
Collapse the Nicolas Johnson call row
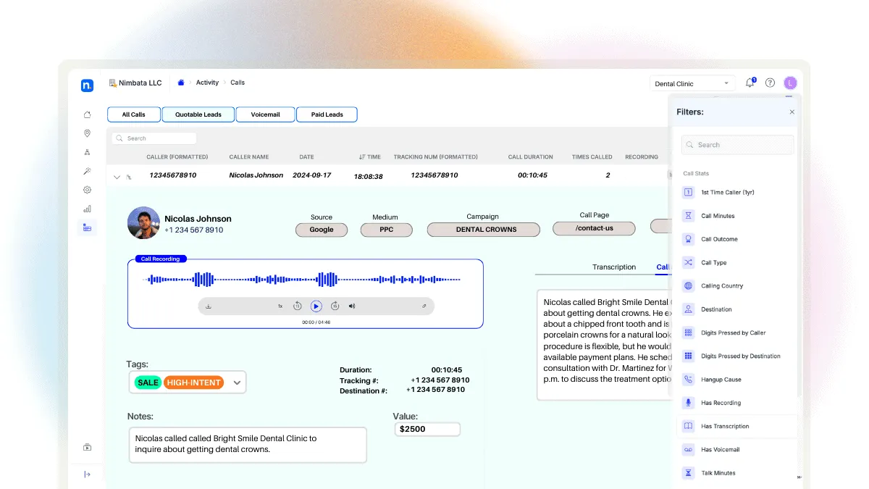[x=117, y=176]
